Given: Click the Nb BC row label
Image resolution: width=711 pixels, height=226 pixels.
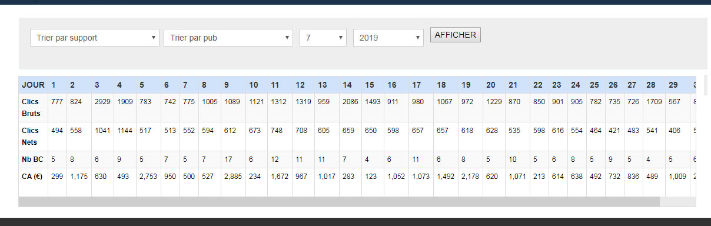Looking at the screenshot, I should click(33, 159).
